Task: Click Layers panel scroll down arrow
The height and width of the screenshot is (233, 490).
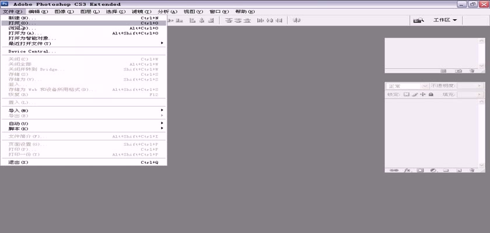Action: point(481,165)
